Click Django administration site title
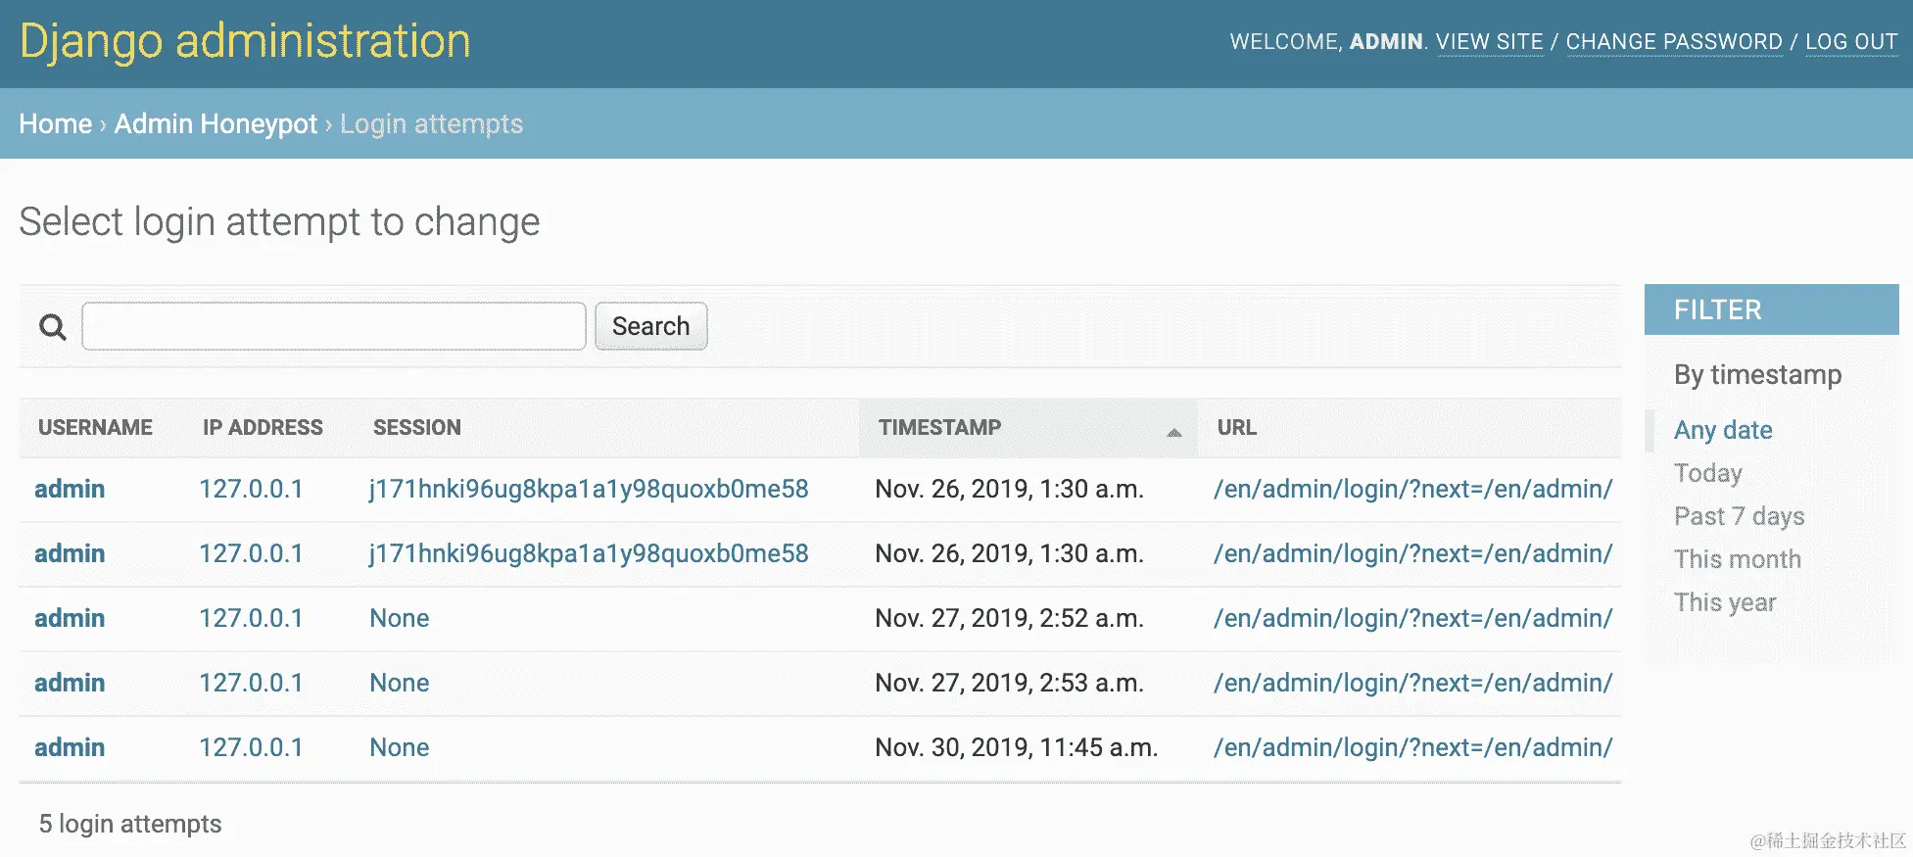This screenshot has height=857, width=1913. click(x=245, y=41)
